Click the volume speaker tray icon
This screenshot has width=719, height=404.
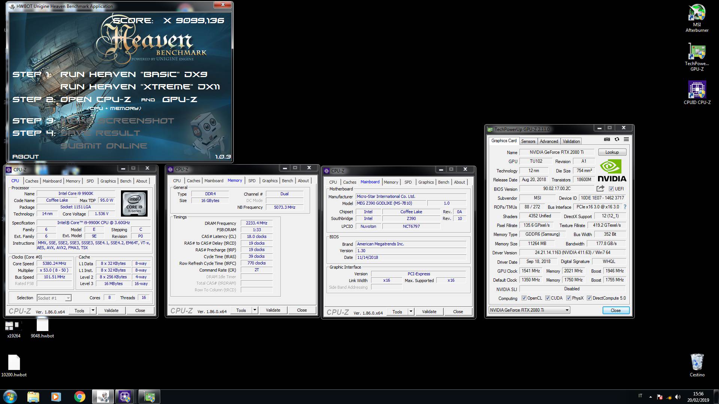click(678, 397)
